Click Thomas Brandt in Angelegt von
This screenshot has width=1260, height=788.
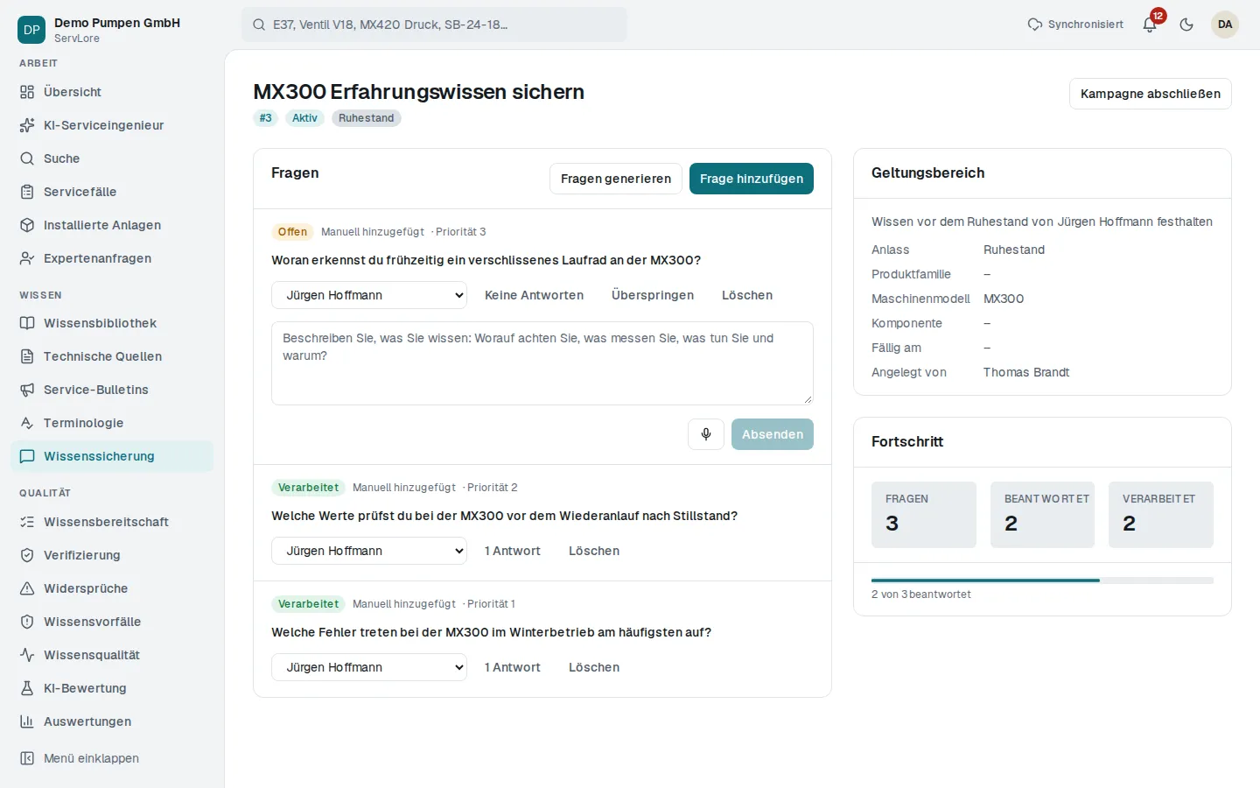click(1026, 372)
